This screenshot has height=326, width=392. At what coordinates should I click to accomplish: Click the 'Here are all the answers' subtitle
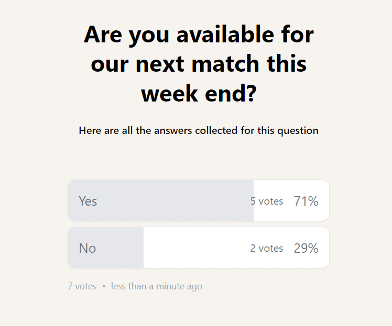(199, 130)
